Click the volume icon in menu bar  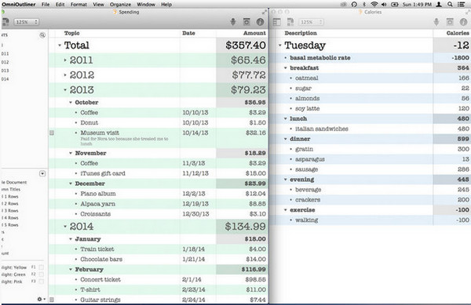click(384, 4)
